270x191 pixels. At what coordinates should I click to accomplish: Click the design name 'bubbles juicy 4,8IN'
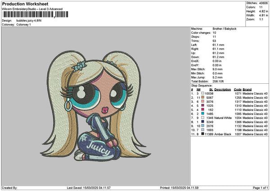29,21
